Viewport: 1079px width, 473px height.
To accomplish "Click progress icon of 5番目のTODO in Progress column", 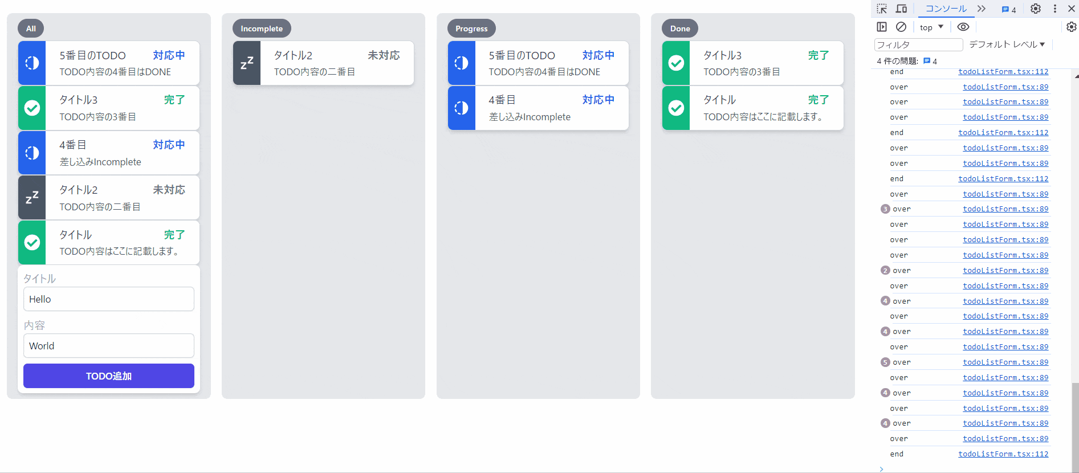I will (462, 63).
